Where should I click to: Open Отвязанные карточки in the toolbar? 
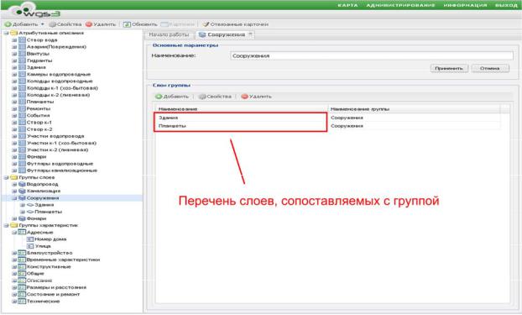pyautogui.click(x=235, y=24)
